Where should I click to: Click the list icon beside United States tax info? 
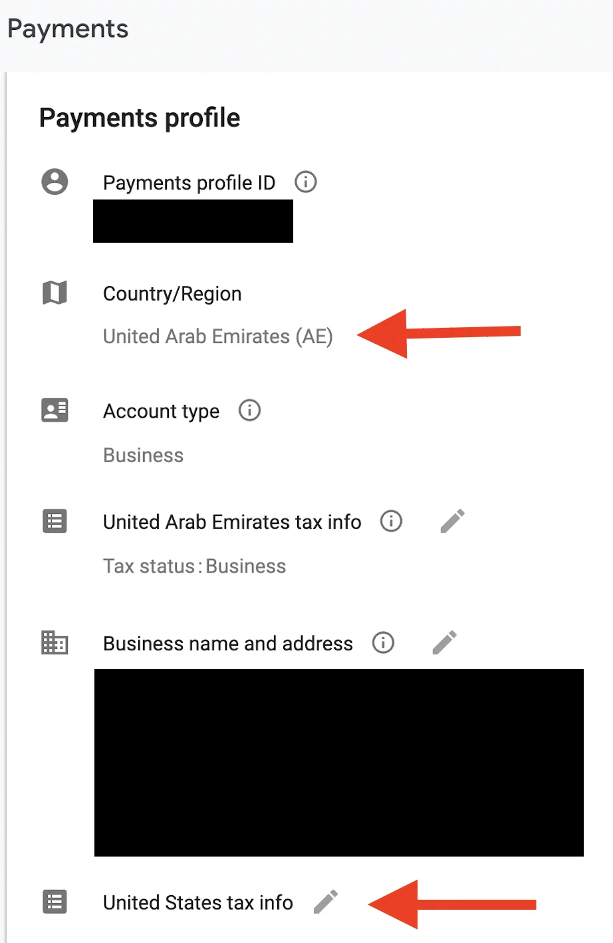point(55,902)
